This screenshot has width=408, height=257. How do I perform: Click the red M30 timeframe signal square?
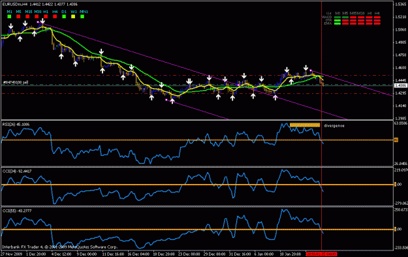pyautogui.click(x=37, y=16)
